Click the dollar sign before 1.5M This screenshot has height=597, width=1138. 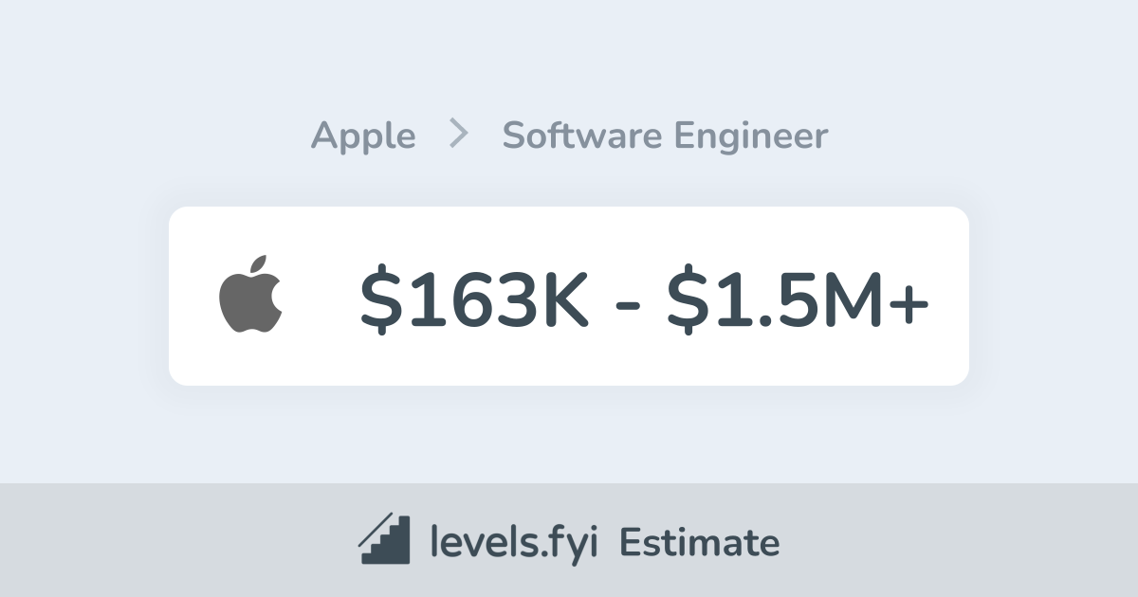685,296
